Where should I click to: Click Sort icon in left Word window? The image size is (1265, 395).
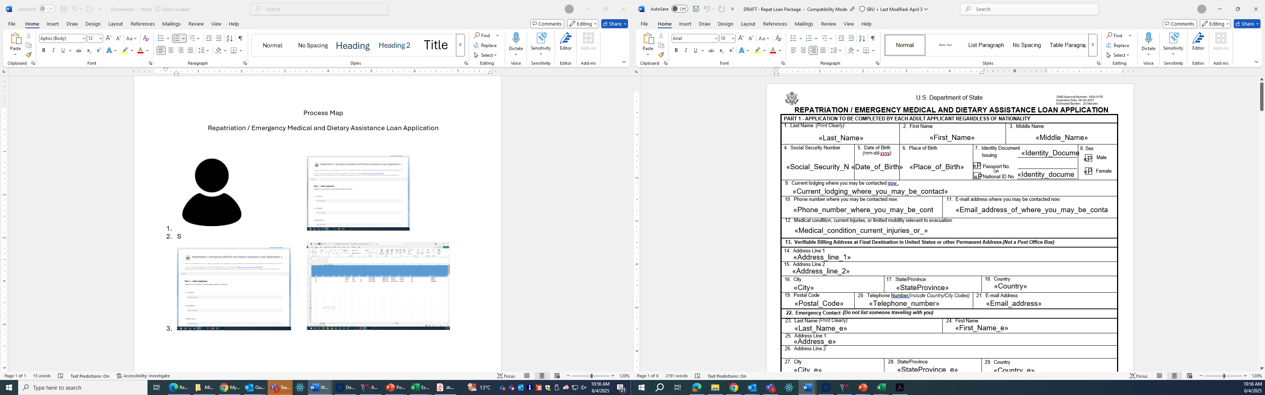[x=229, y=38]
